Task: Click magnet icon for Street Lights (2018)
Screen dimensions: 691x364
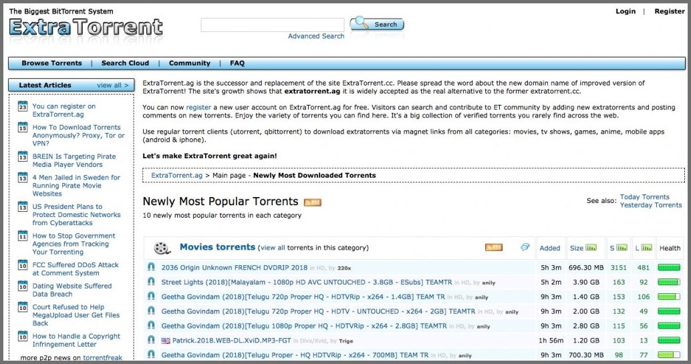Action: click(x=151, y=282)
